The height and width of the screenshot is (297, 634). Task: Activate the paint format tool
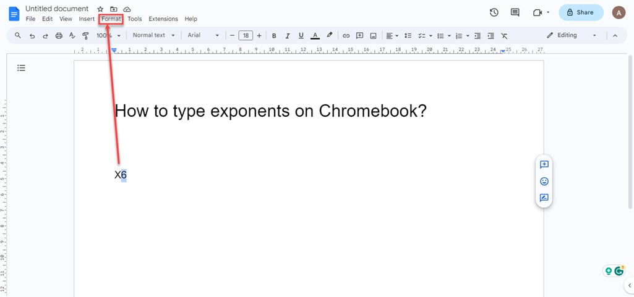point(85,36)
